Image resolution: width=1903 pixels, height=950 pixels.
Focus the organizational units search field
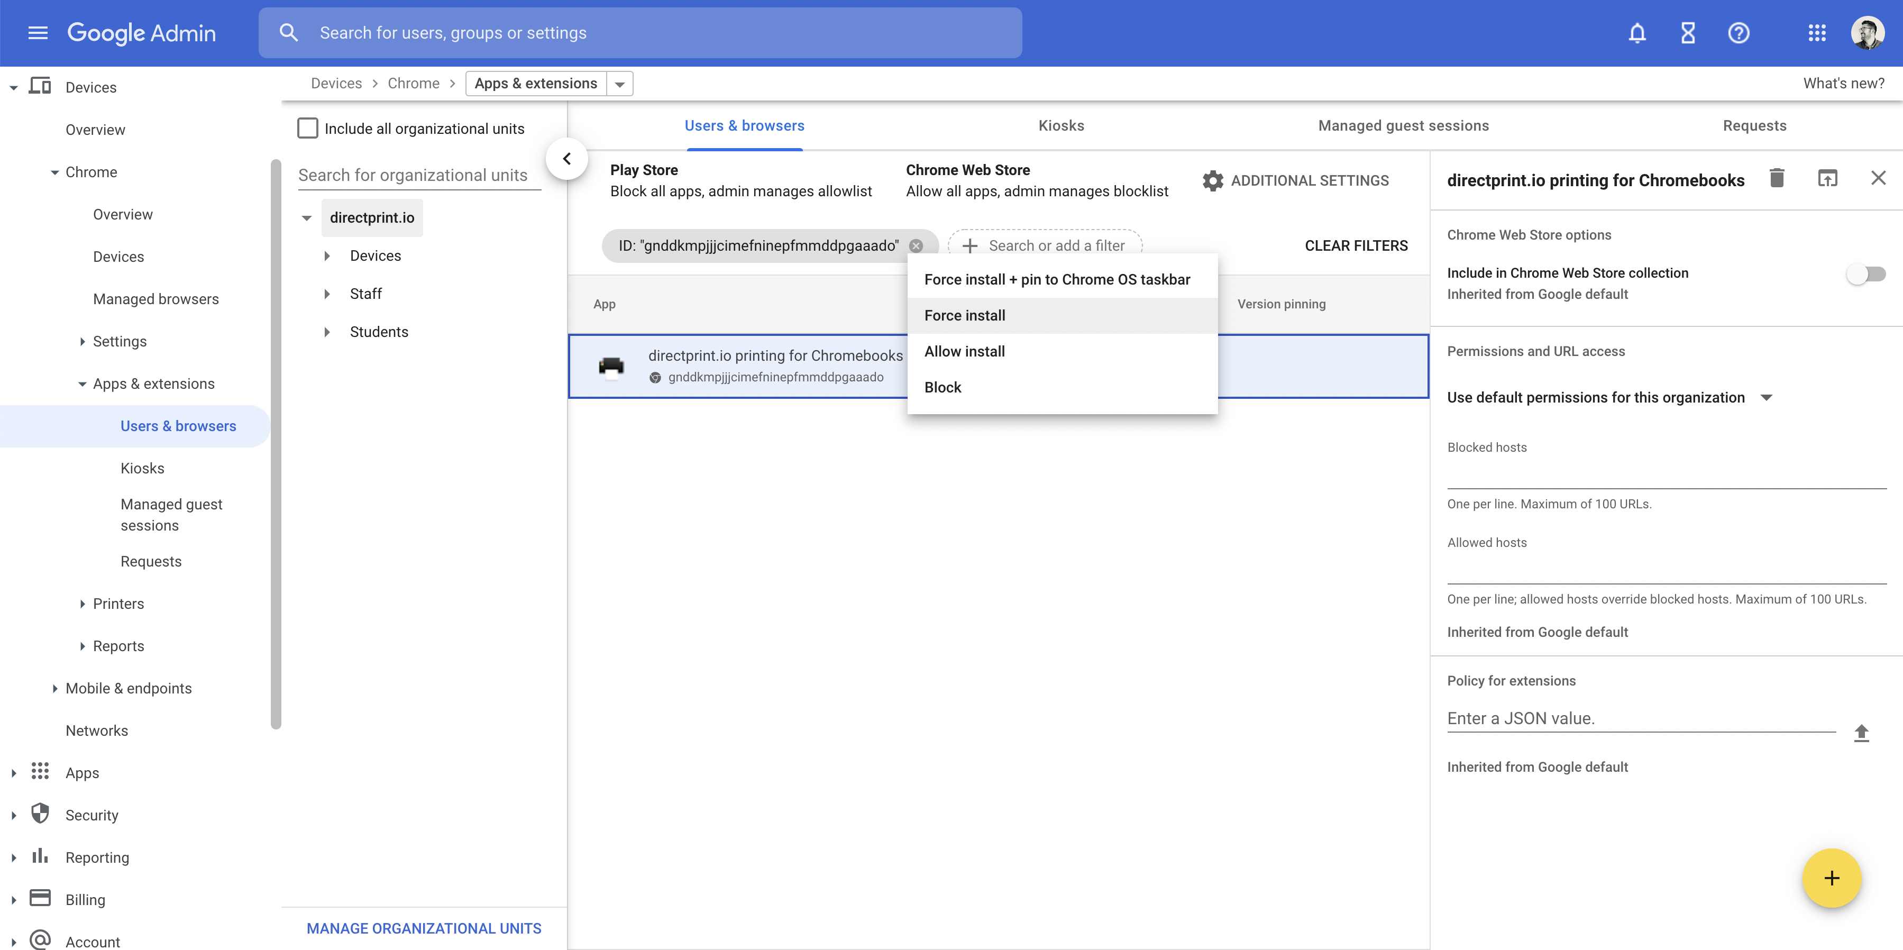(419, 175)
